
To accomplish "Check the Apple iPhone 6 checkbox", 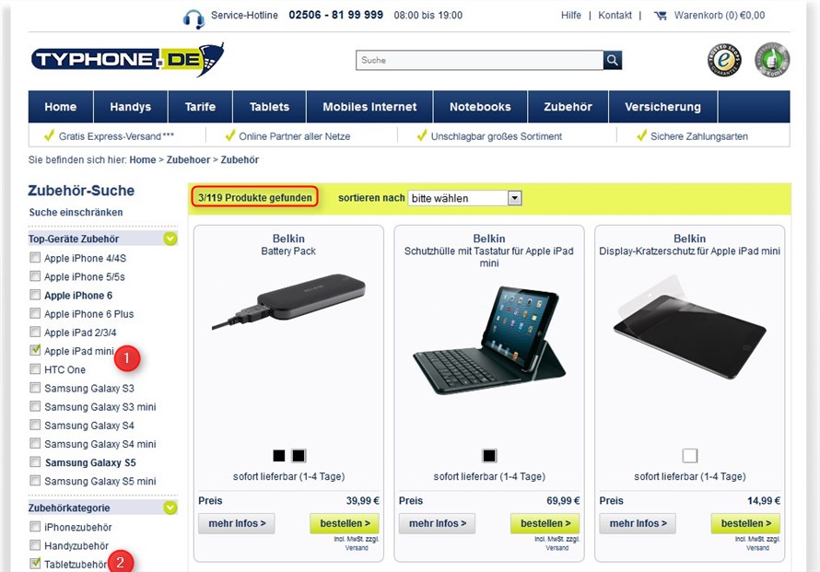I will coord(35,295).
